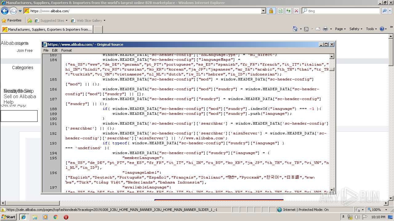Click the empty search box on Alibaba page
Image resolution: width=394 pixels, height=221 pixels.
19,116
